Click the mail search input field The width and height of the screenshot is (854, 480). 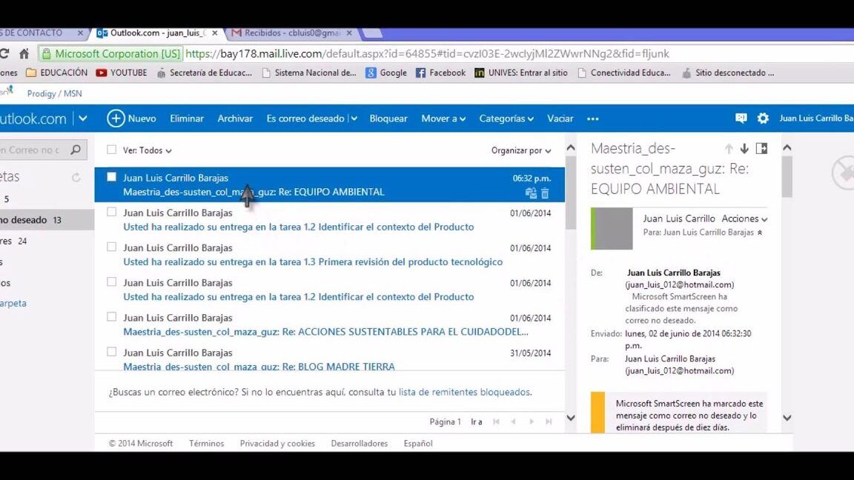click(33, 150)
